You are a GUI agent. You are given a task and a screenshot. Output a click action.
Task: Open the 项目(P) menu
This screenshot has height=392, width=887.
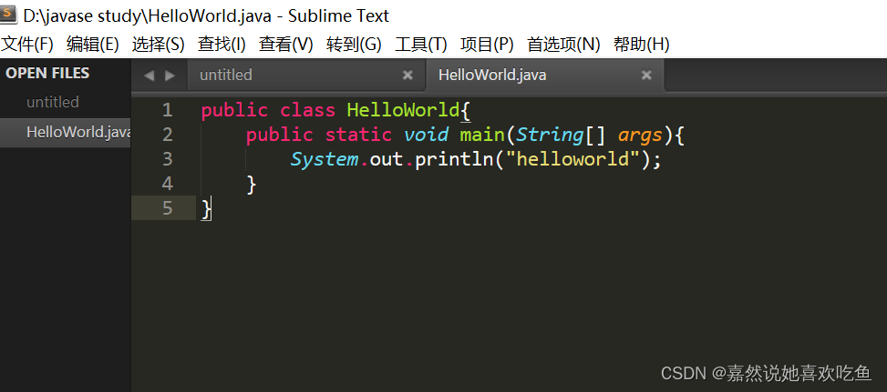coord(487,45)
